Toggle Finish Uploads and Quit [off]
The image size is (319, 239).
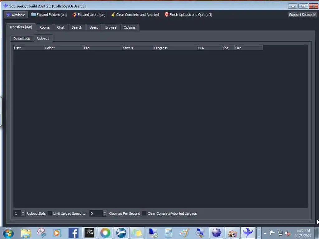(x=188, y=15)
